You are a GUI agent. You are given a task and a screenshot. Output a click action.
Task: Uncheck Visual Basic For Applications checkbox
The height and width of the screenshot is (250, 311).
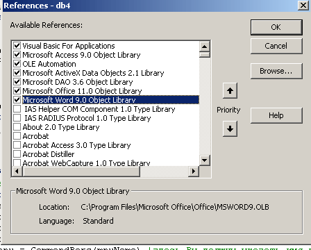click(x=17, y=45)
